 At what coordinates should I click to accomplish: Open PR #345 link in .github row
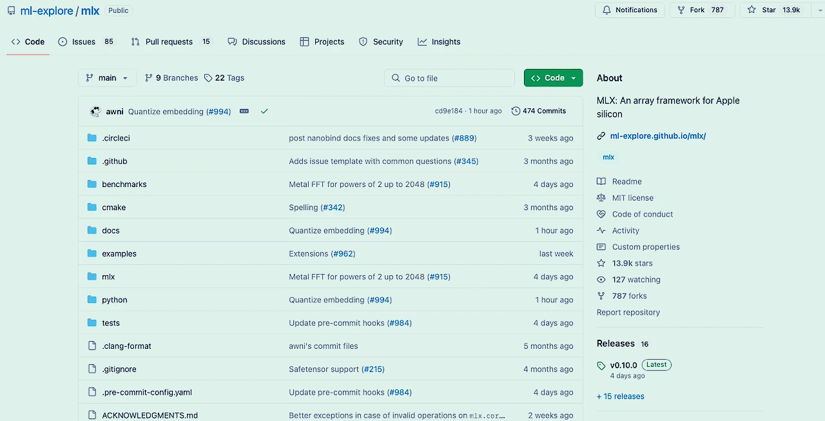[466, 161]
